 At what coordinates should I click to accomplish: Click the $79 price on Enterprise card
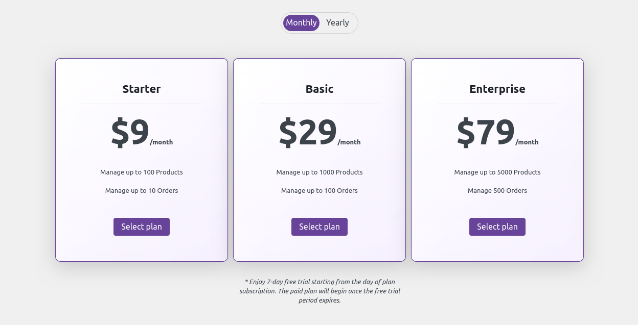485,131
